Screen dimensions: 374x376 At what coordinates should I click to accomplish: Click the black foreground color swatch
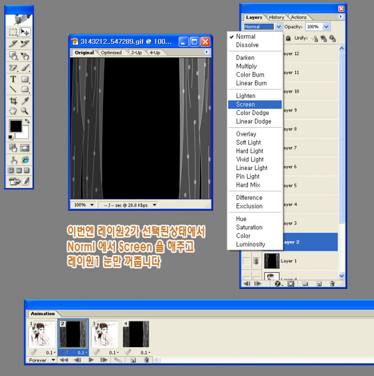(x=15, y=126)
